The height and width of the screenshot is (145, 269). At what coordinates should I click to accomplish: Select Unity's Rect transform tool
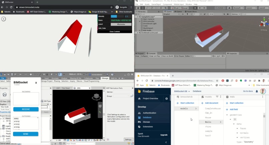[x=157, y=8]
